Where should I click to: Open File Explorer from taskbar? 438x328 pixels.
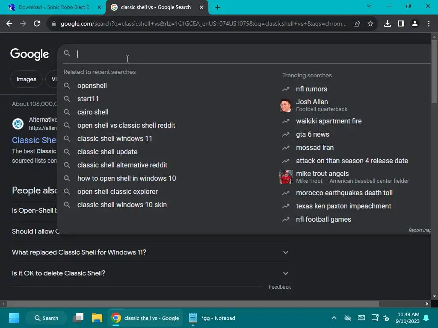[97, 318]
